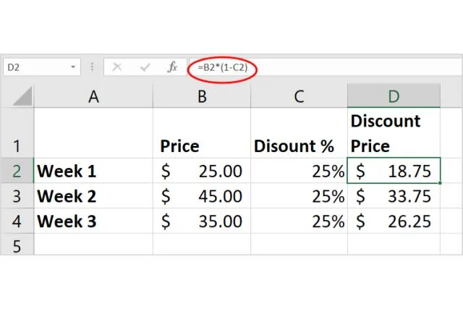The image size is (463, 309).
Task: Click the Week 1 cell
Action: pyautogui.click(x=93, y=172)
